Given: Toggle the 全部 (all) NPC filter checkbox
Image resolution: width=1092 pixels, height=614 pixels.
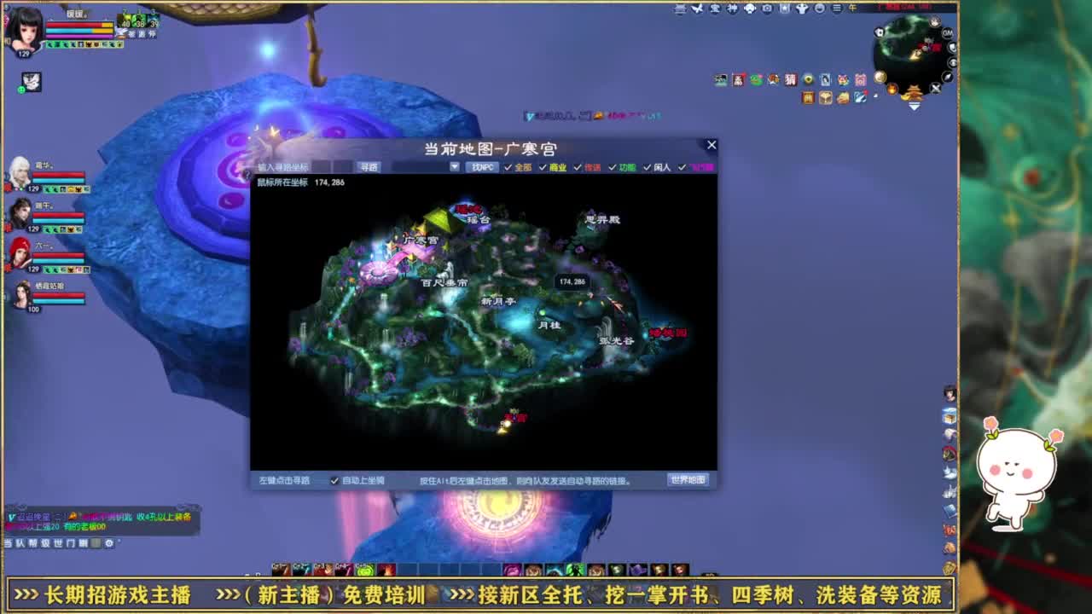Looking at the screenshot, I should click(x=508, y=167).
